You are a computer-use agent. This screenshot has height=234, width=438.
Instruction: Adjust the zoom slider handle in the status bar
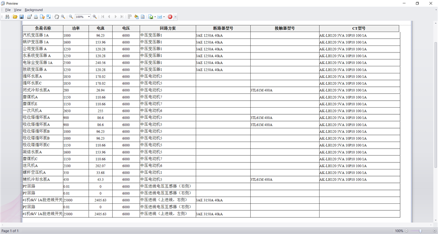[x=420, y=231]
